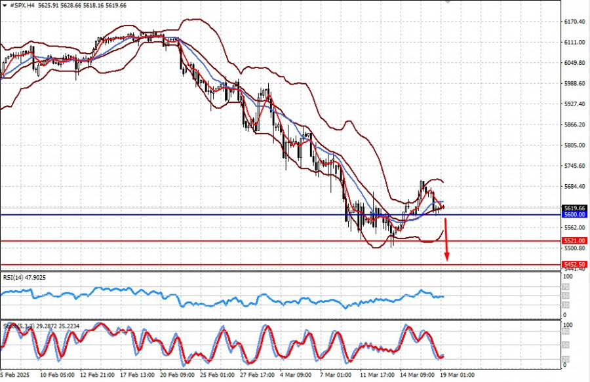This screenshot has width=590, height=382.
Task: Click the 20 Feb 09:00 time label
Action: pos(177,375)
